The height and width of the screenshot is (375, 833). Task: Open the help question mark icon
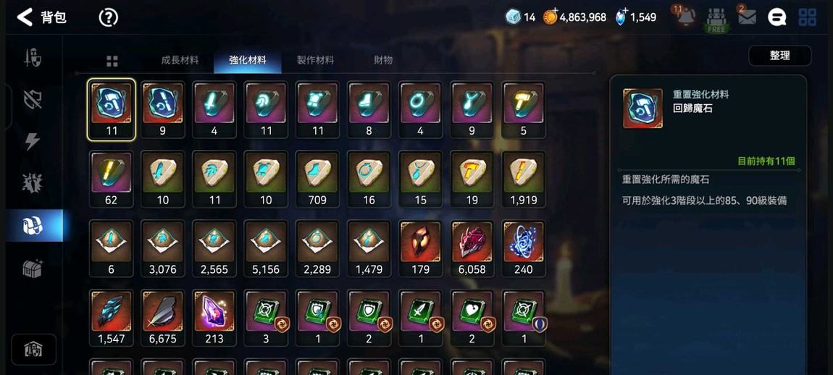click(109, 17)
